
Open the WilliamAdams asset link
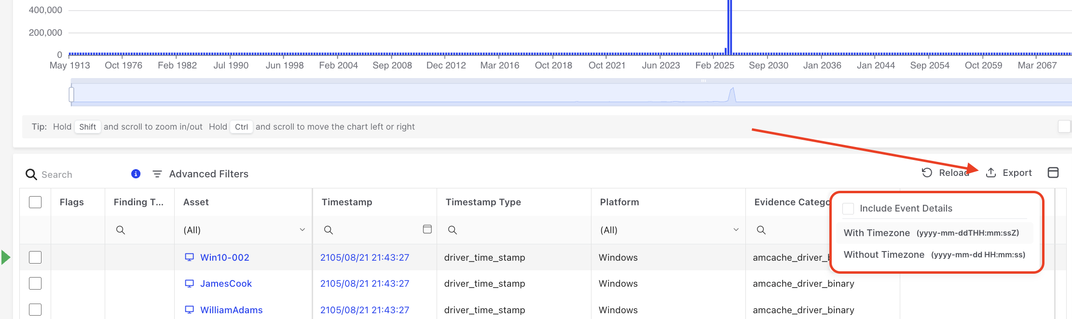click(x=231, y=310)
